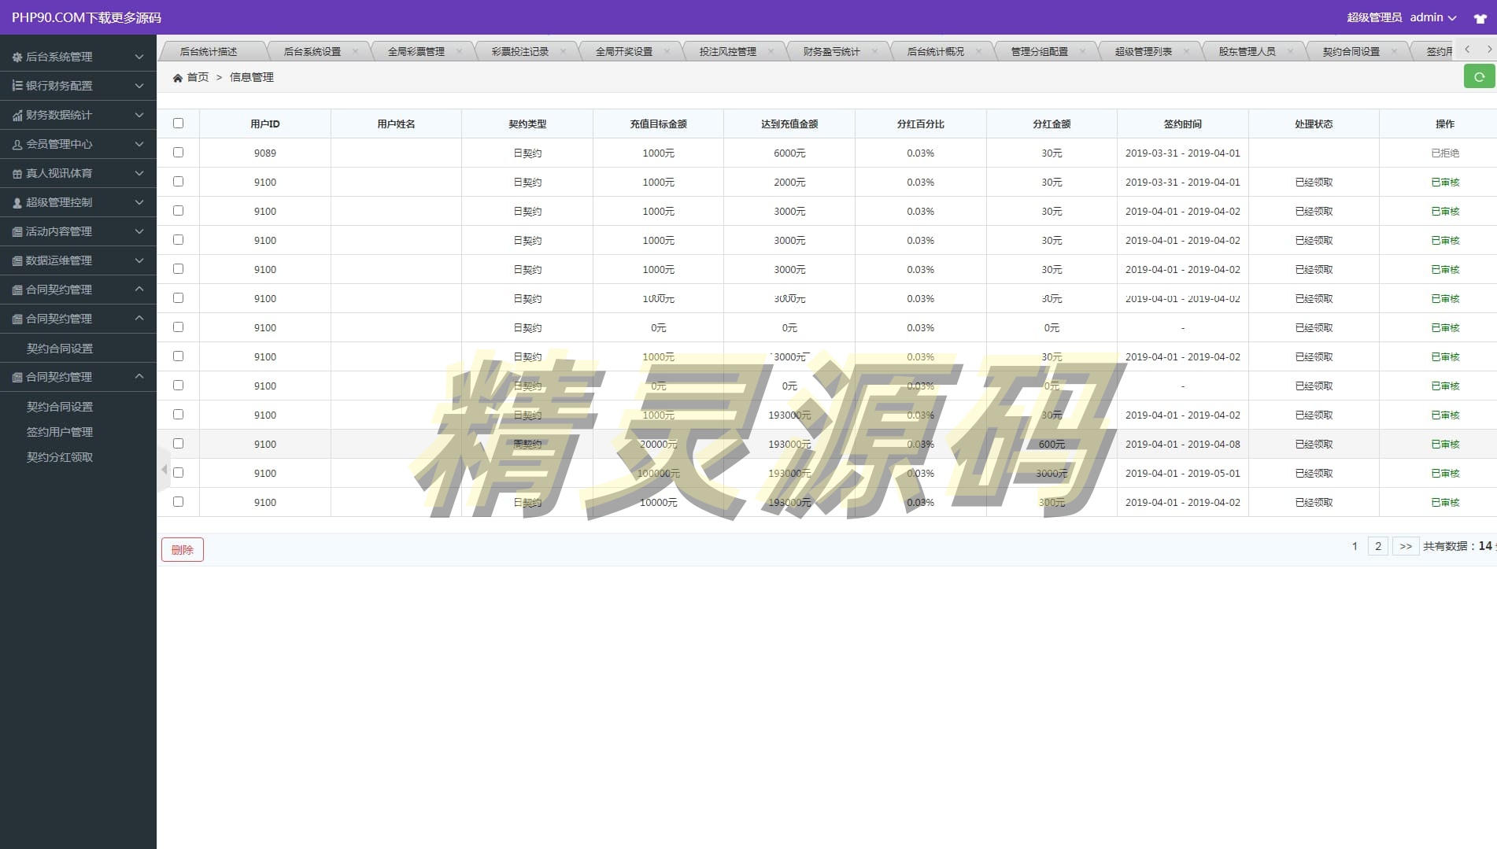Close the 后台统计概况 tab

coord(978,51)
